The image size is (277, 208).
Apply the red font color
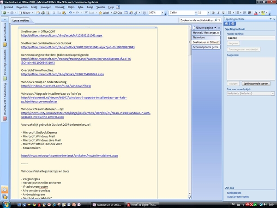(256, 13)
